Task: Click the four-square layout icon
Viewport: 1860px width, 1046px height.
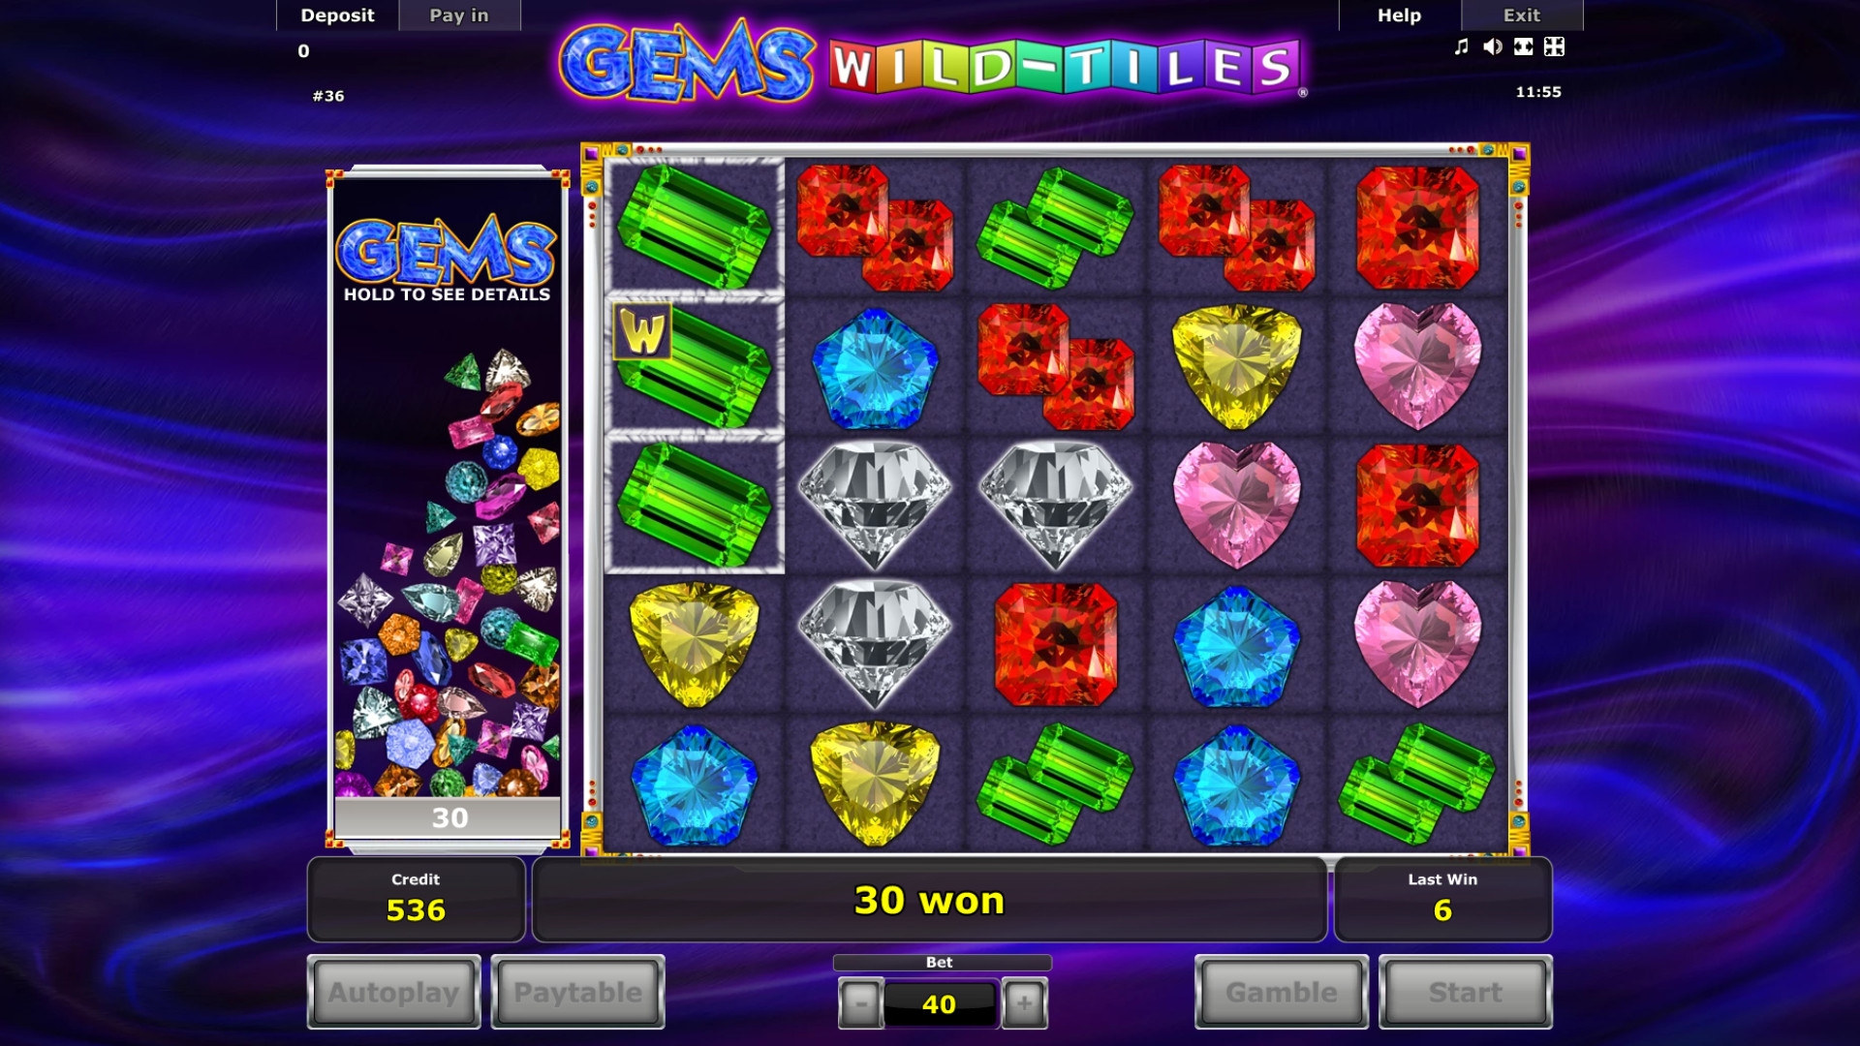Action: click(x=1554, y=46)
